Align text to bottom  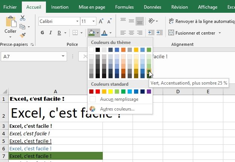pyautogui.click(x=140, y=21)
